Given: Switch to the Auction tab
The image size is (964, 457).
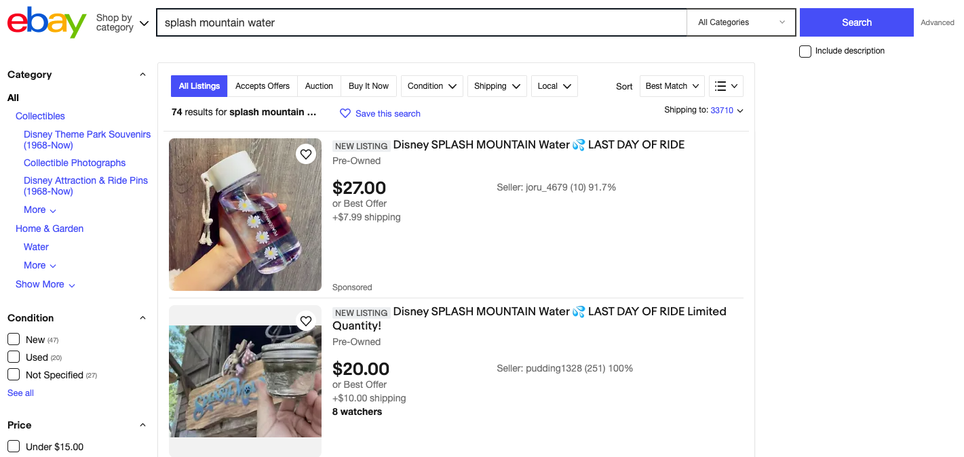Looking at the screenshot, I should 319,86.
